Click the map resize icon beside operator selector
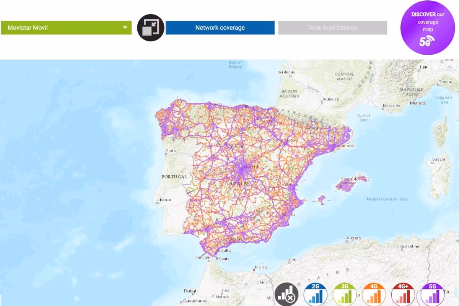The image size is (459, 306). [x=151, y=28]
